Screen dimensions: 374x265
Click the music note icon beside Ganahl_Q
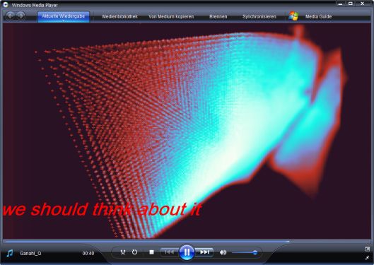point(10,253)
